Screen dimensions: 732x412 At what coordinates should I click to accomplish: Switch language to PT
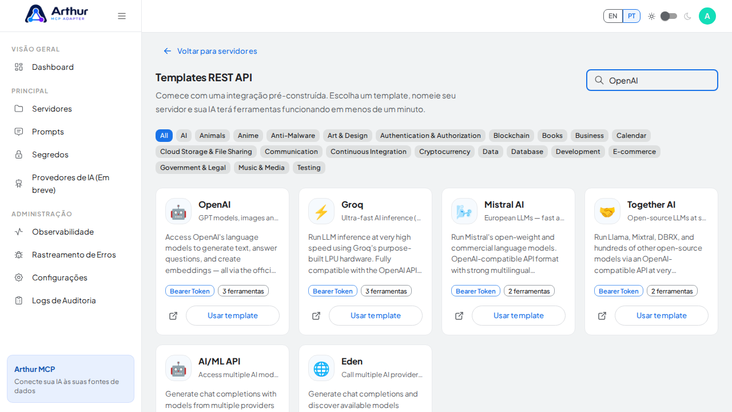point(631,16)
